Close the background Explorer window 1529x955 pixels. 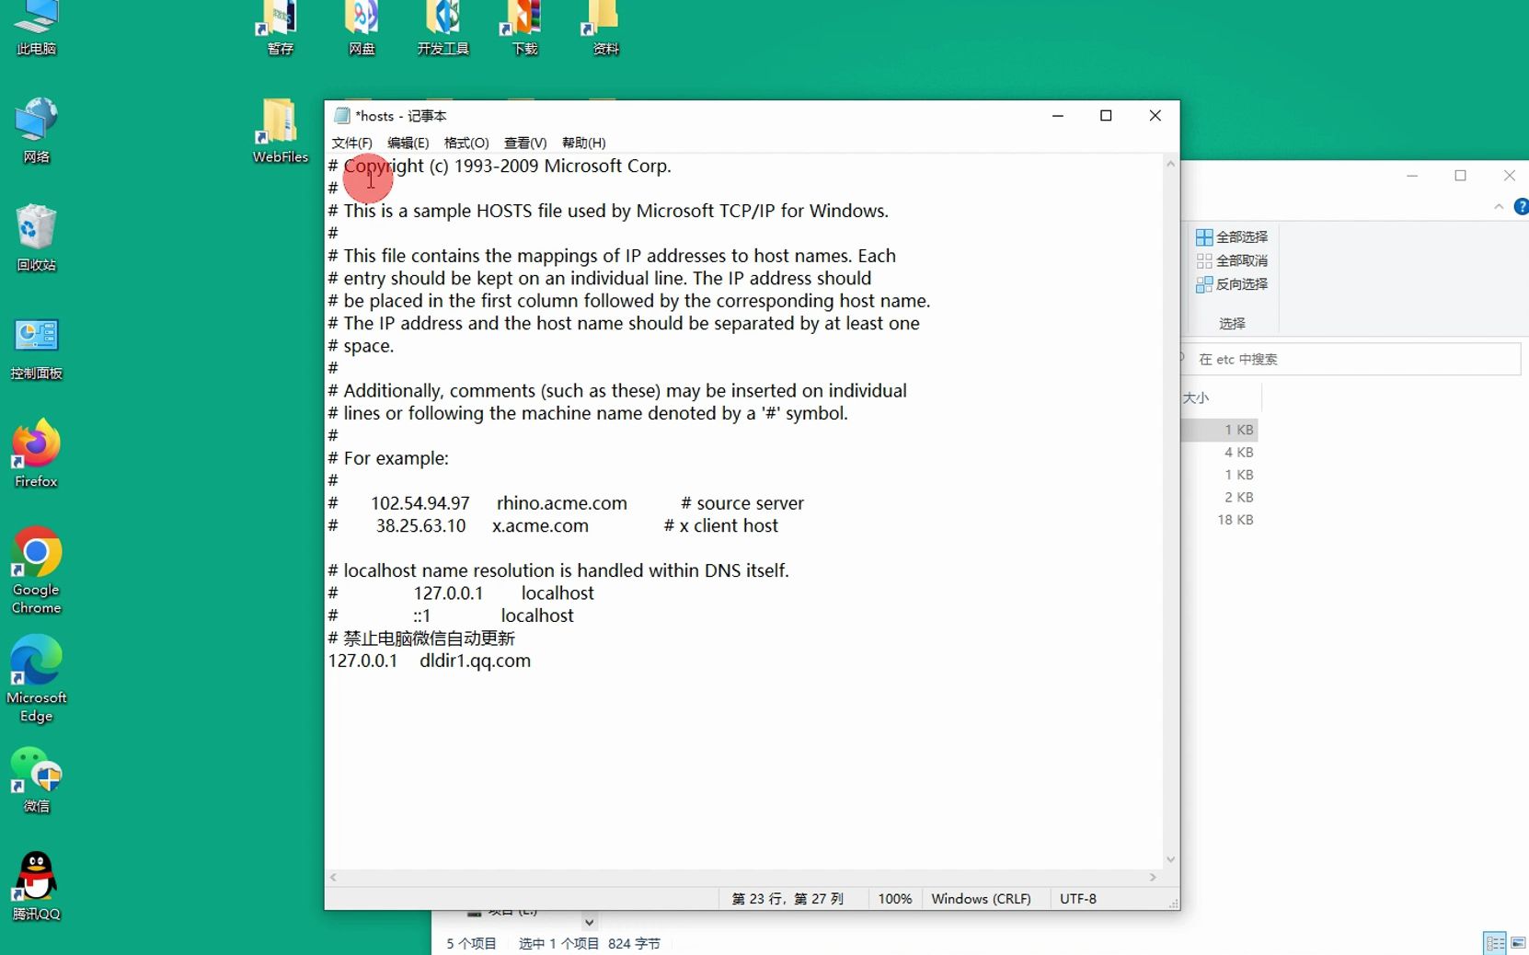click(1509, 176)
